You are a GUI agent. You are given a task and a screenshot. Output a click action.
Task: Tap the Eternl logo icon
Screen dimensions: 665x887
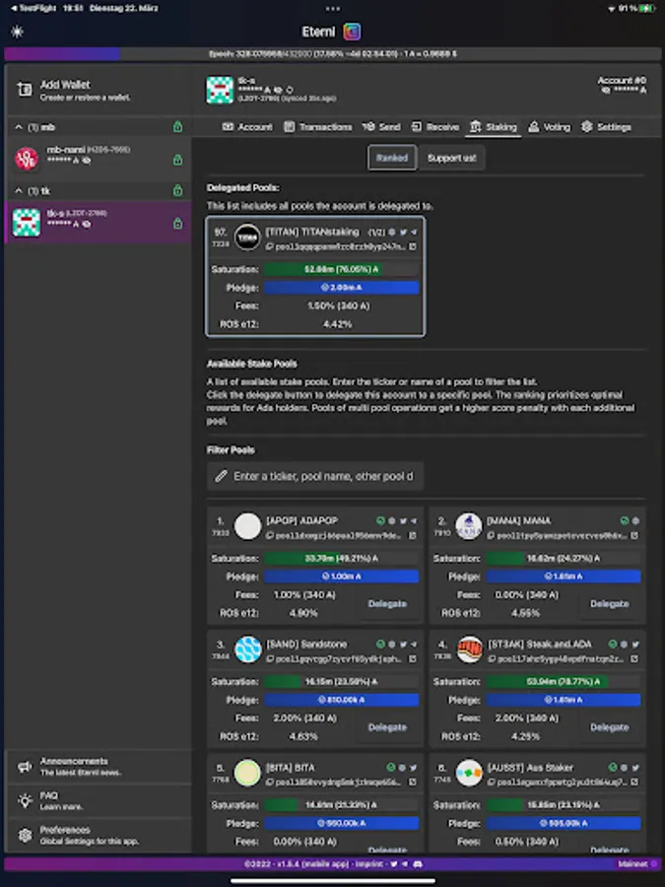tap(352, 32)
